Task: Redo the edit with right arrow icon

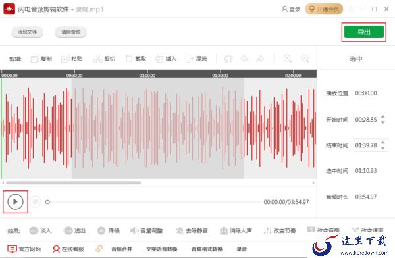Action: click(x=260, y=59)
